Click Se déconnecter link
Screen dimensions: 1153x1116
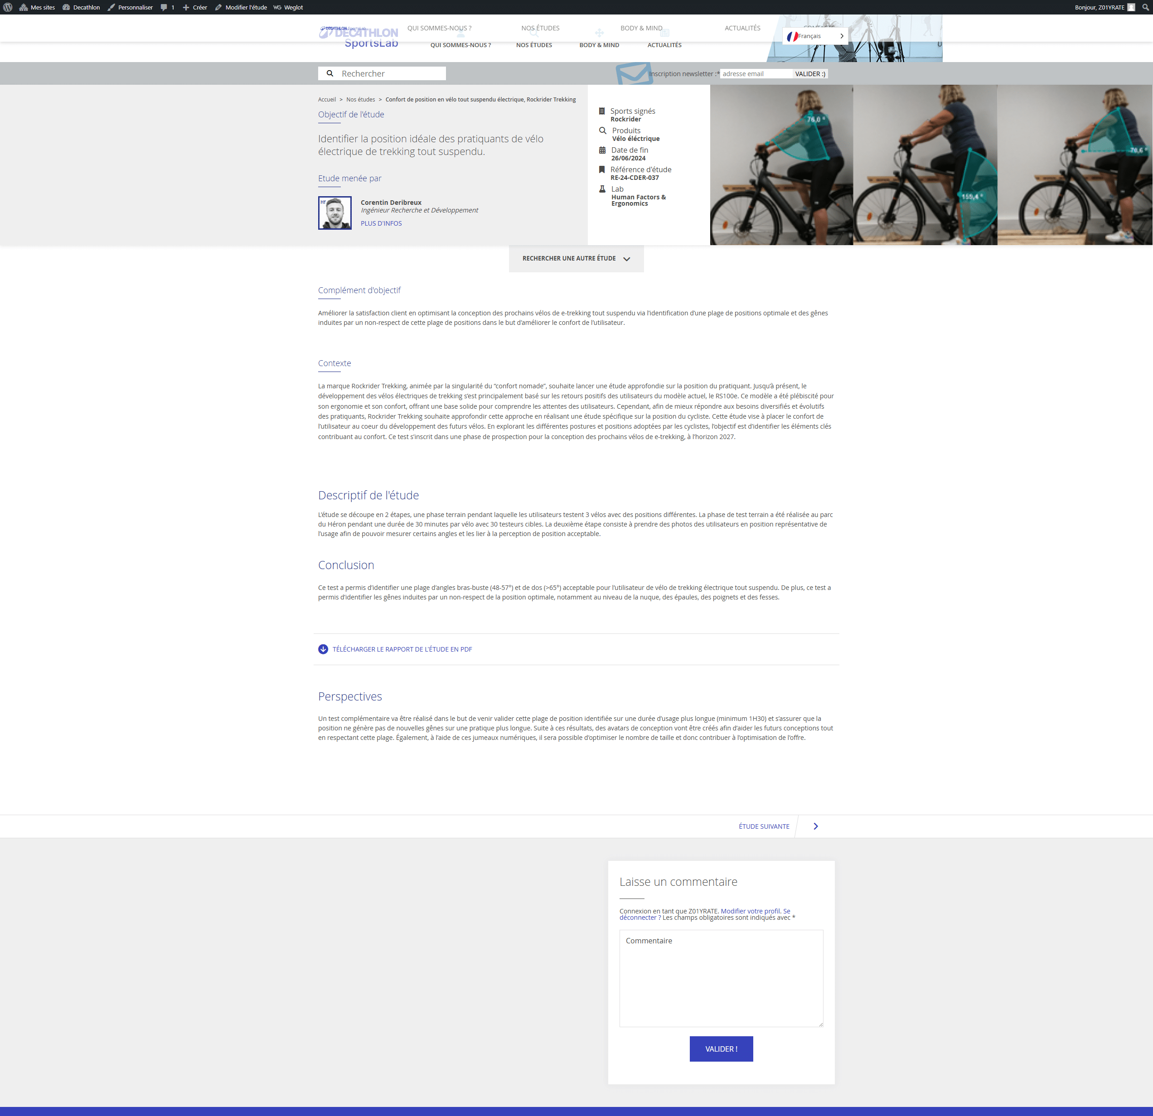click(x=638, y=917)
